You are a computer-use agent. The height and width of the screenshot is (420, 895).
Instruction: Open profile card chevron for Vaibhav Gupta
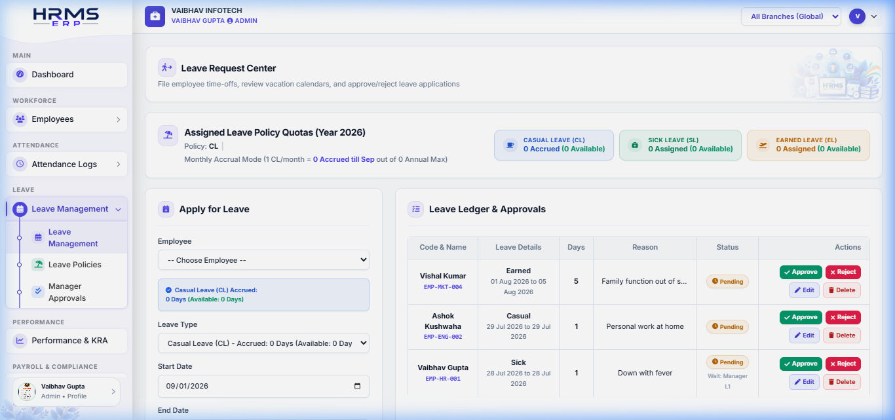[x=113, y=392]
